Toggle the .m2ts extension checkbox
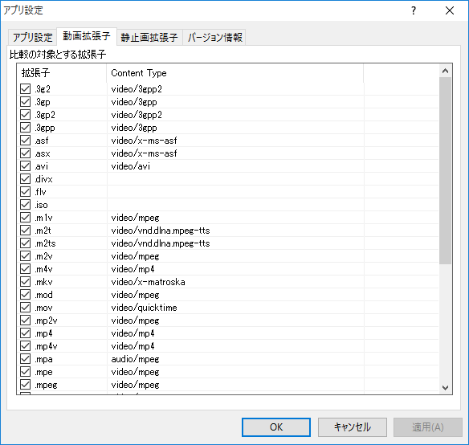469x445 pixels. [26, 243]
